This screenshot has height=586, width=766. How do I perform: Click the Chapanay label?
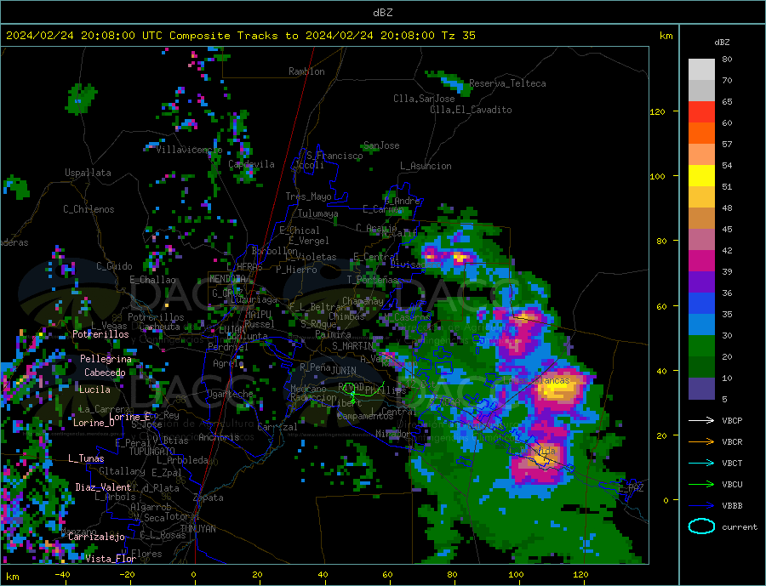tap(363, 302)
